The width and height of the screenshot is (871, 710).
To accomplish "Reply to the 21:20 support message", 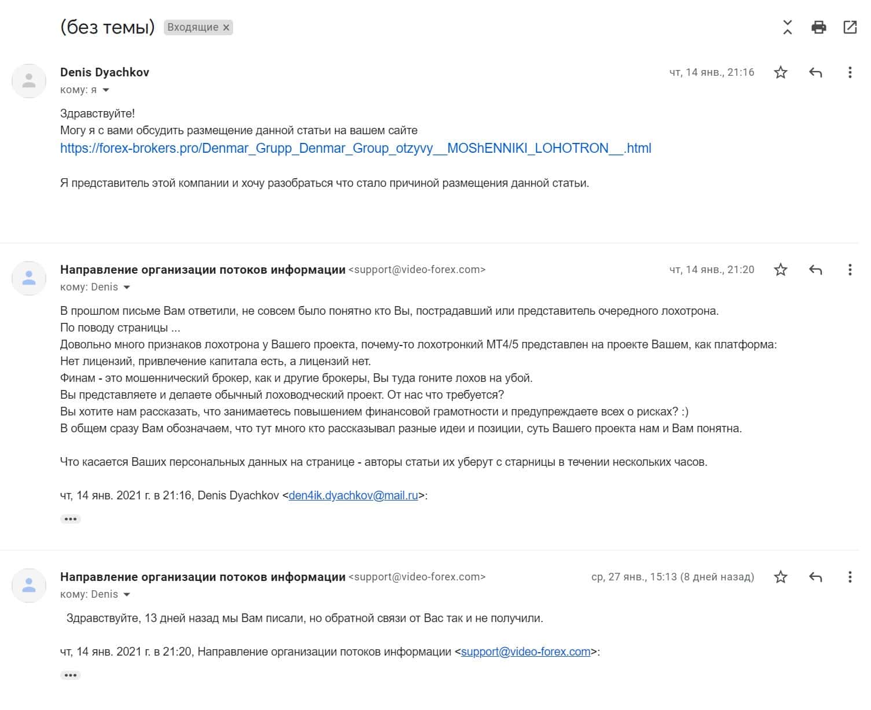I will click(815, 270).
